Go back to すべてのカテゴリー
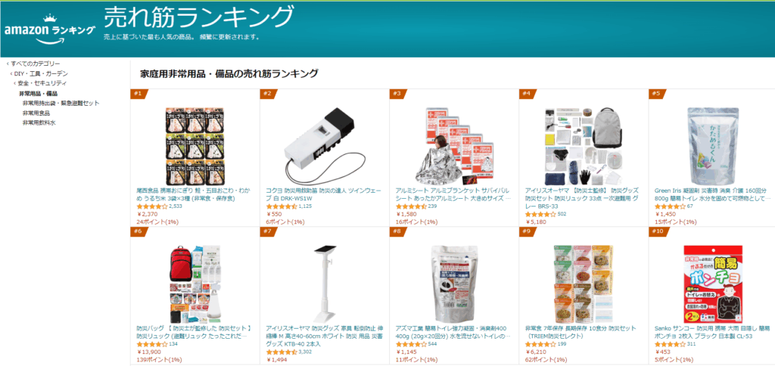This screenshot has width=775, height=366. (x=36, y=64)
